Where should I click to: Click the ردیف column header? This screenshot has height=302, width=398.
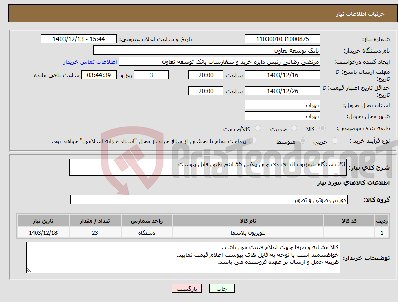(382, 221)
